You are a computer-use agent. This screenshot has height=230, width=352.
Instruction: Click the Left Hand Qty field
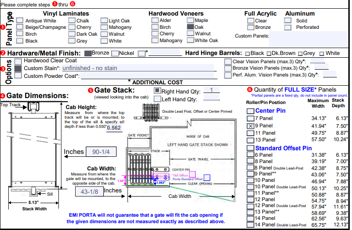click(211, 98)
